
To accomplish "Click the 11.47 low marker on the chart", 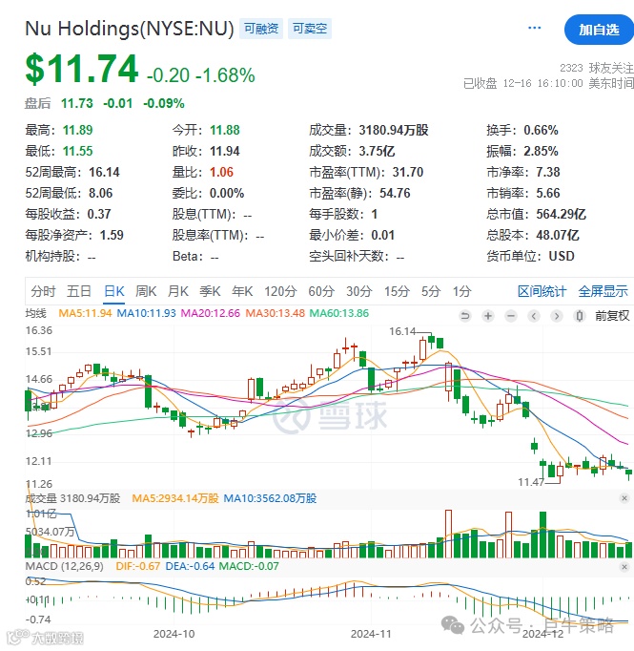I will (x=531, y=482).
